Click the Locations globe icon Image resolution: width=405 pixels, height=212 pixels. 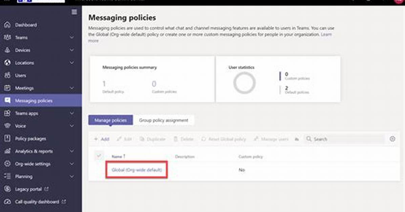click(7, 62)
